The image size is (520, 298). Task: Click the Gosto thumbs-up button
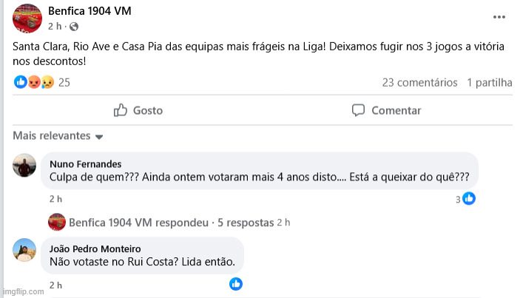138,110
